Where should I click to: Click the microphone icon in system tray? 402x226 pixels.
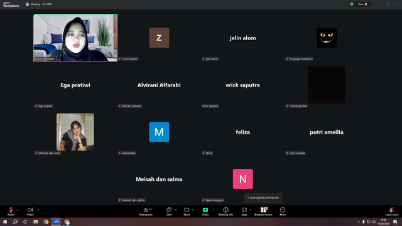pos(364,222)
